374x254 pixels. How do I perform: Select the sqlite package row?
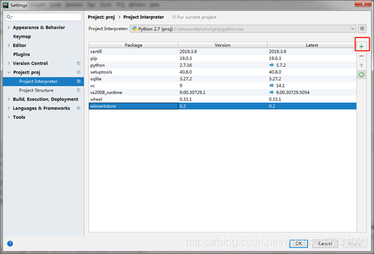tap(223, 79)
